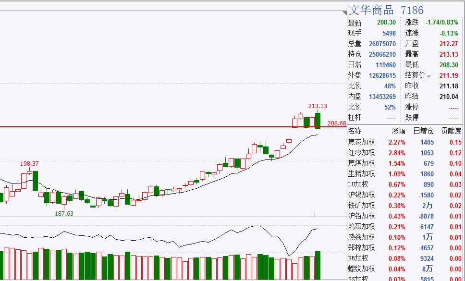The height and width of the screenshot is (281, 465).
Task: Click the 日增 value 119460
Action: tap(386, 65)
